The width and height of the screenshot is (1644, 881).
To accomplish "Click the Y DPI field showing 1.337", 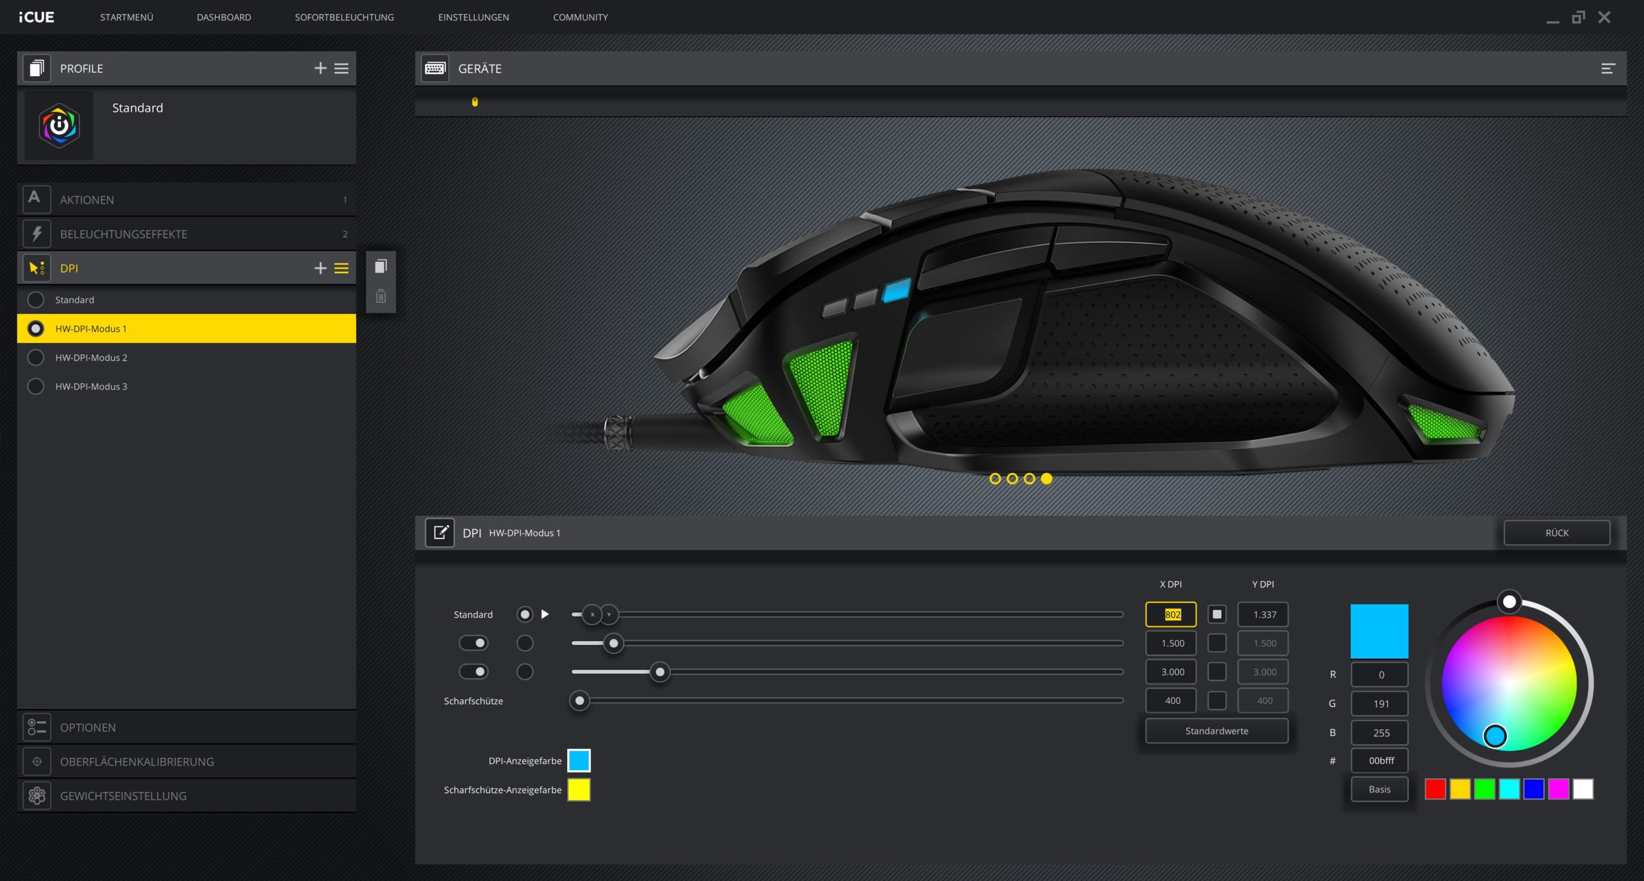I will point(1263,614).
